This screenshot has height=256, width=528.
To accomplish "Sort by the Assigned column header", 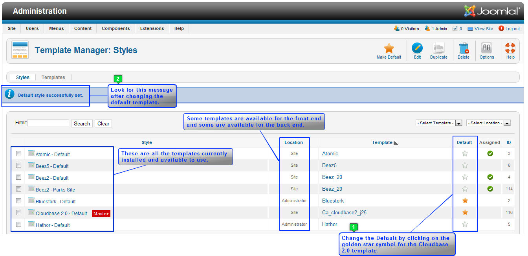I will click(489, 142).
